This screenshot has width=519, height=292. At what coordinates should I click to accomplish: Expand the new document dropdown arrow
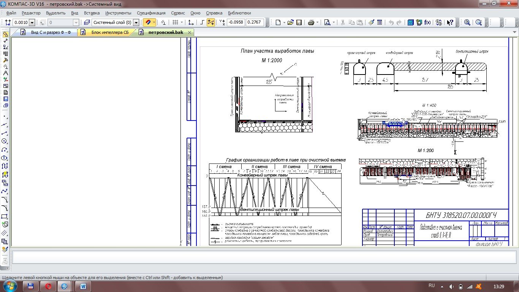(284, 22)
